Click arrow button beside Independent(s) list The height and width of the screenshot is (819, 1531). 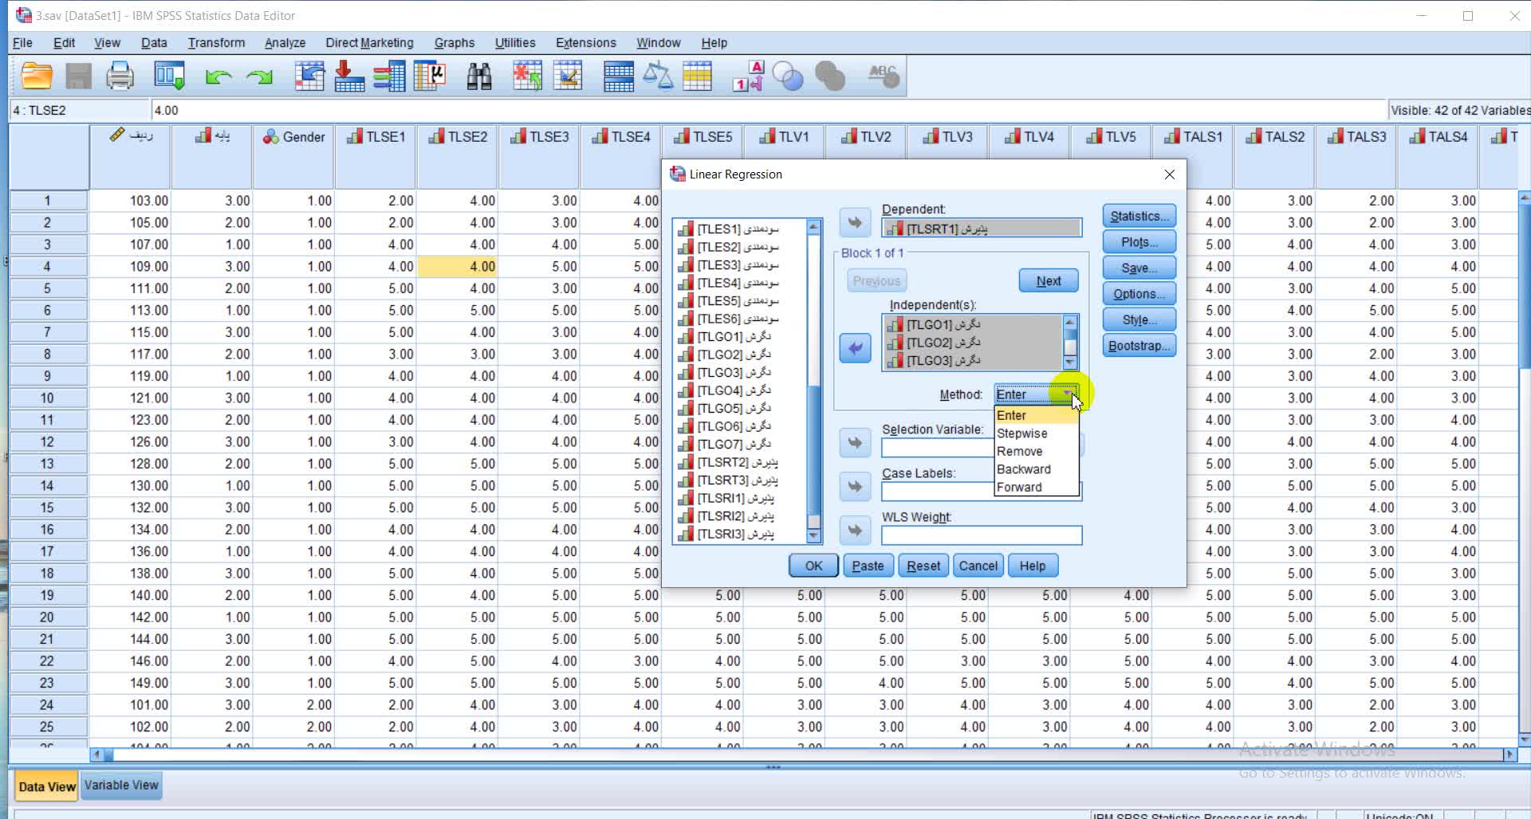(855, 348)
